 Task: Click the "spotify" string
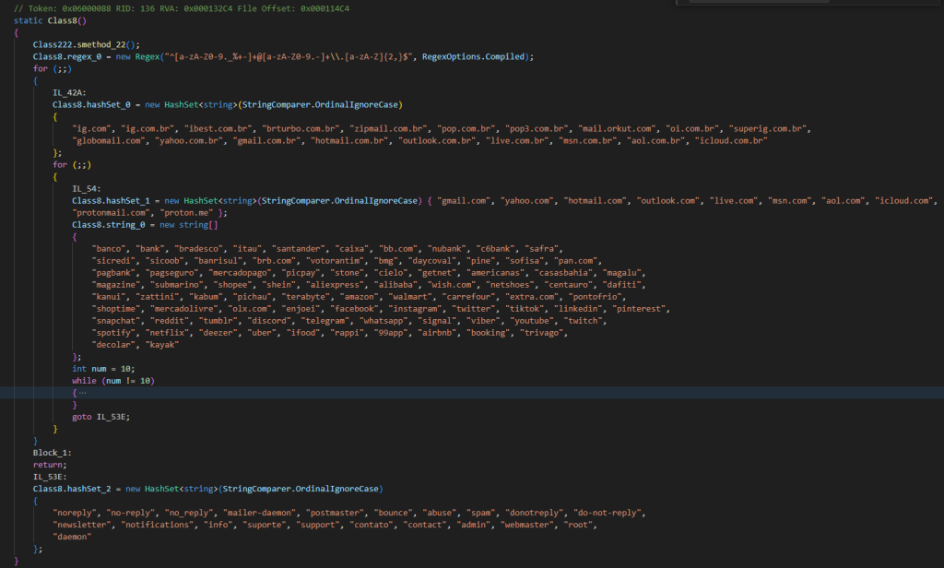(x=113, y=333)
